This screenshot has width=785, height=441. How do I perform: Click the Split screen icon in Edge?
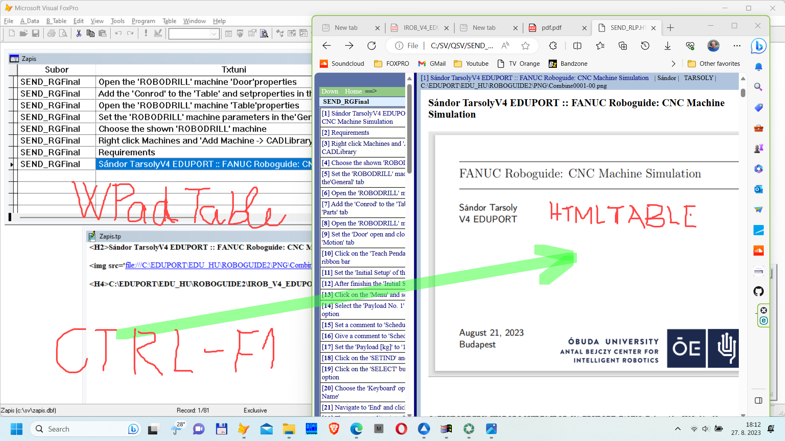577,46
